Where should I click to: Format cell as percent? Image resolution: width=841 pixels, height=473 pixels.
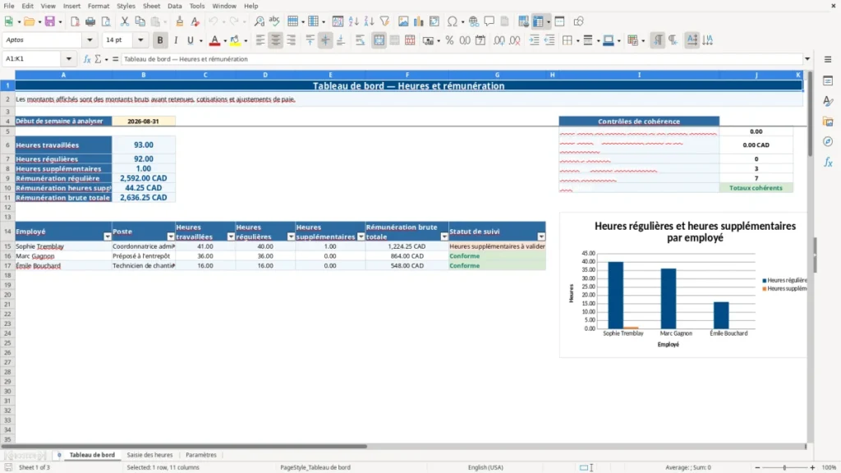click(x=449, y=40)
